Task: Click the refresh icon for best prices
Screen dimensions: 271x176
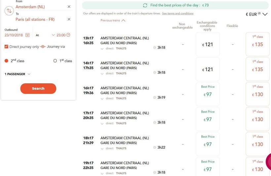Action: coord(145,5)
